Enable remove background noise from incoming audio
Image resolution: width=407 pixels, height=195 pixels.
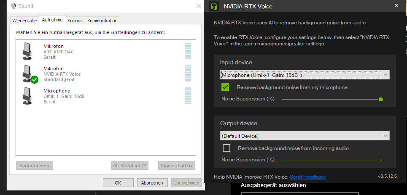tap(226, 148)
